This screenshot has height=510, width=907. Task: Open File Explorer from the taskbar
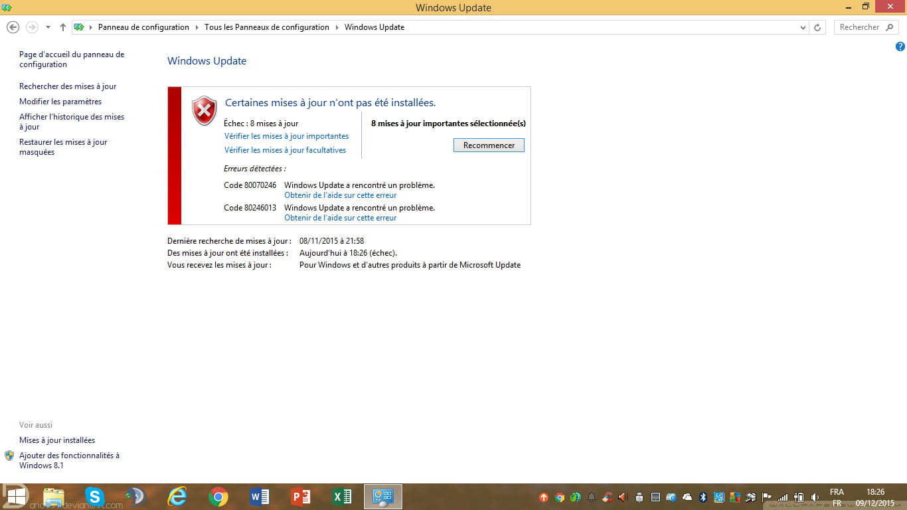pos(54,497)
